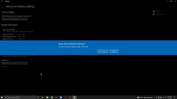This screenshot has width=177, height=99.
Task: Open Task View from the taskbar
Action: coord(42,97)
